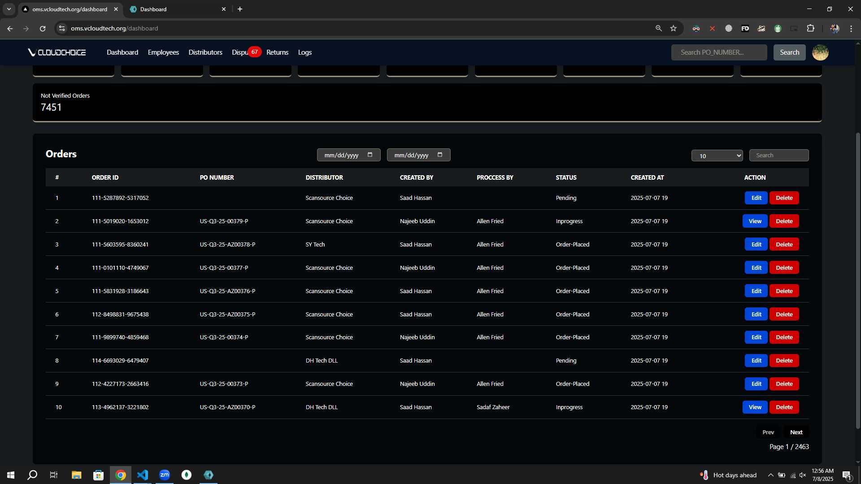861x484 pixels.
Task: Click the page vertical scrollbar
Action: click(857, 280)
